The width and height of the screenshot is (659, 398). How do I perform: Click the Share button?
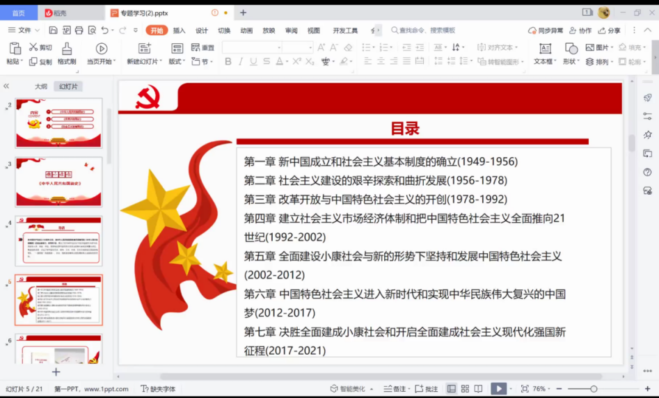point(610,30)
